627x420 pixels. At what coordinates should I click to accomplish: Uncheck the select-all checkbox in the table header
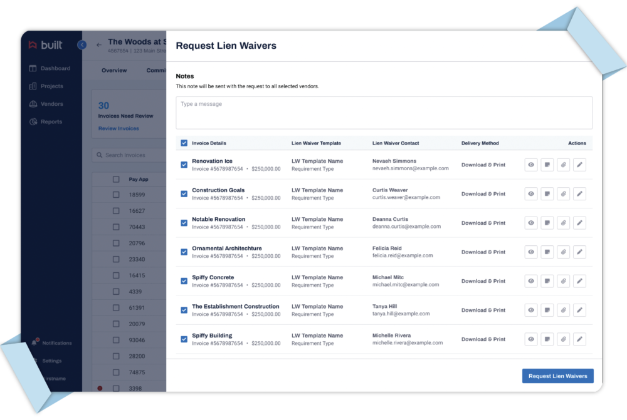point(183,143)
